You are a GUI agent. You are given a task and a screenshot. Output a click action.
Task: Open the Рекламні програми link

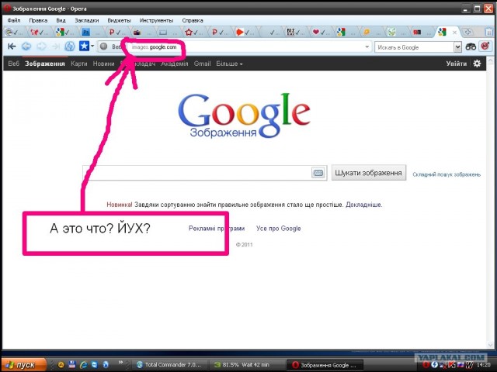pos(217,229)
